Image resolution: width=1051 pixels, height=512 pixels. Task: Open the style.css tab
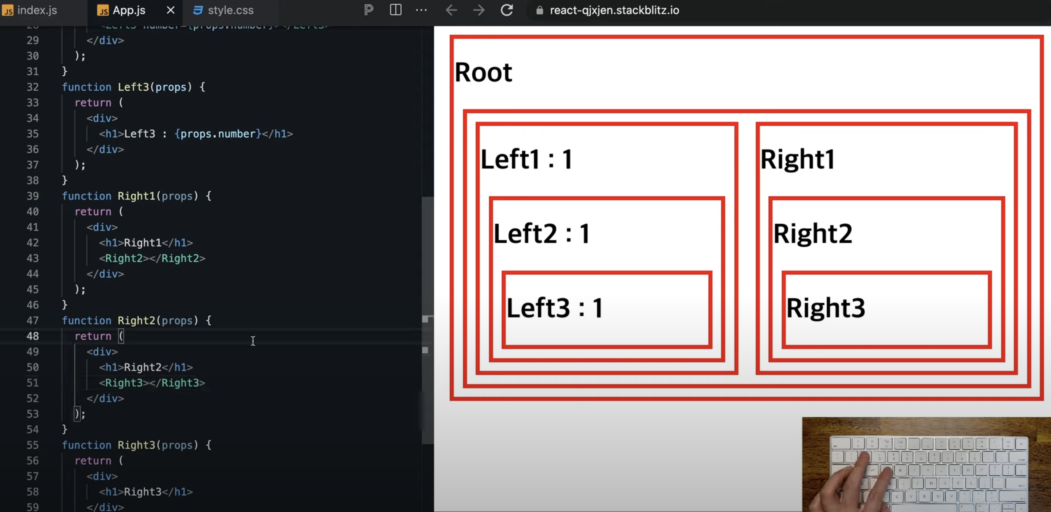(x=231, y=10)
